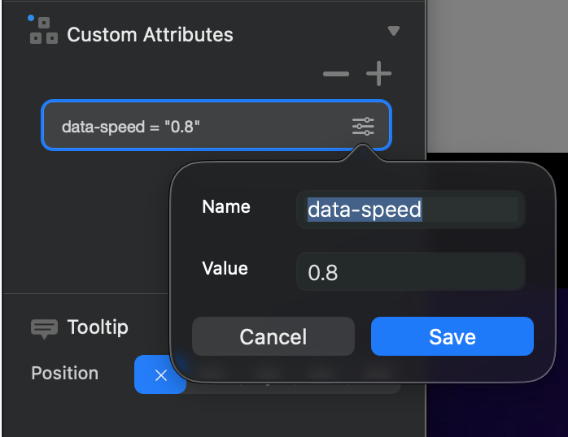Open attribute editor via sliders icon
This screenshot has height=437, width=568.
[x=363, y=127]
